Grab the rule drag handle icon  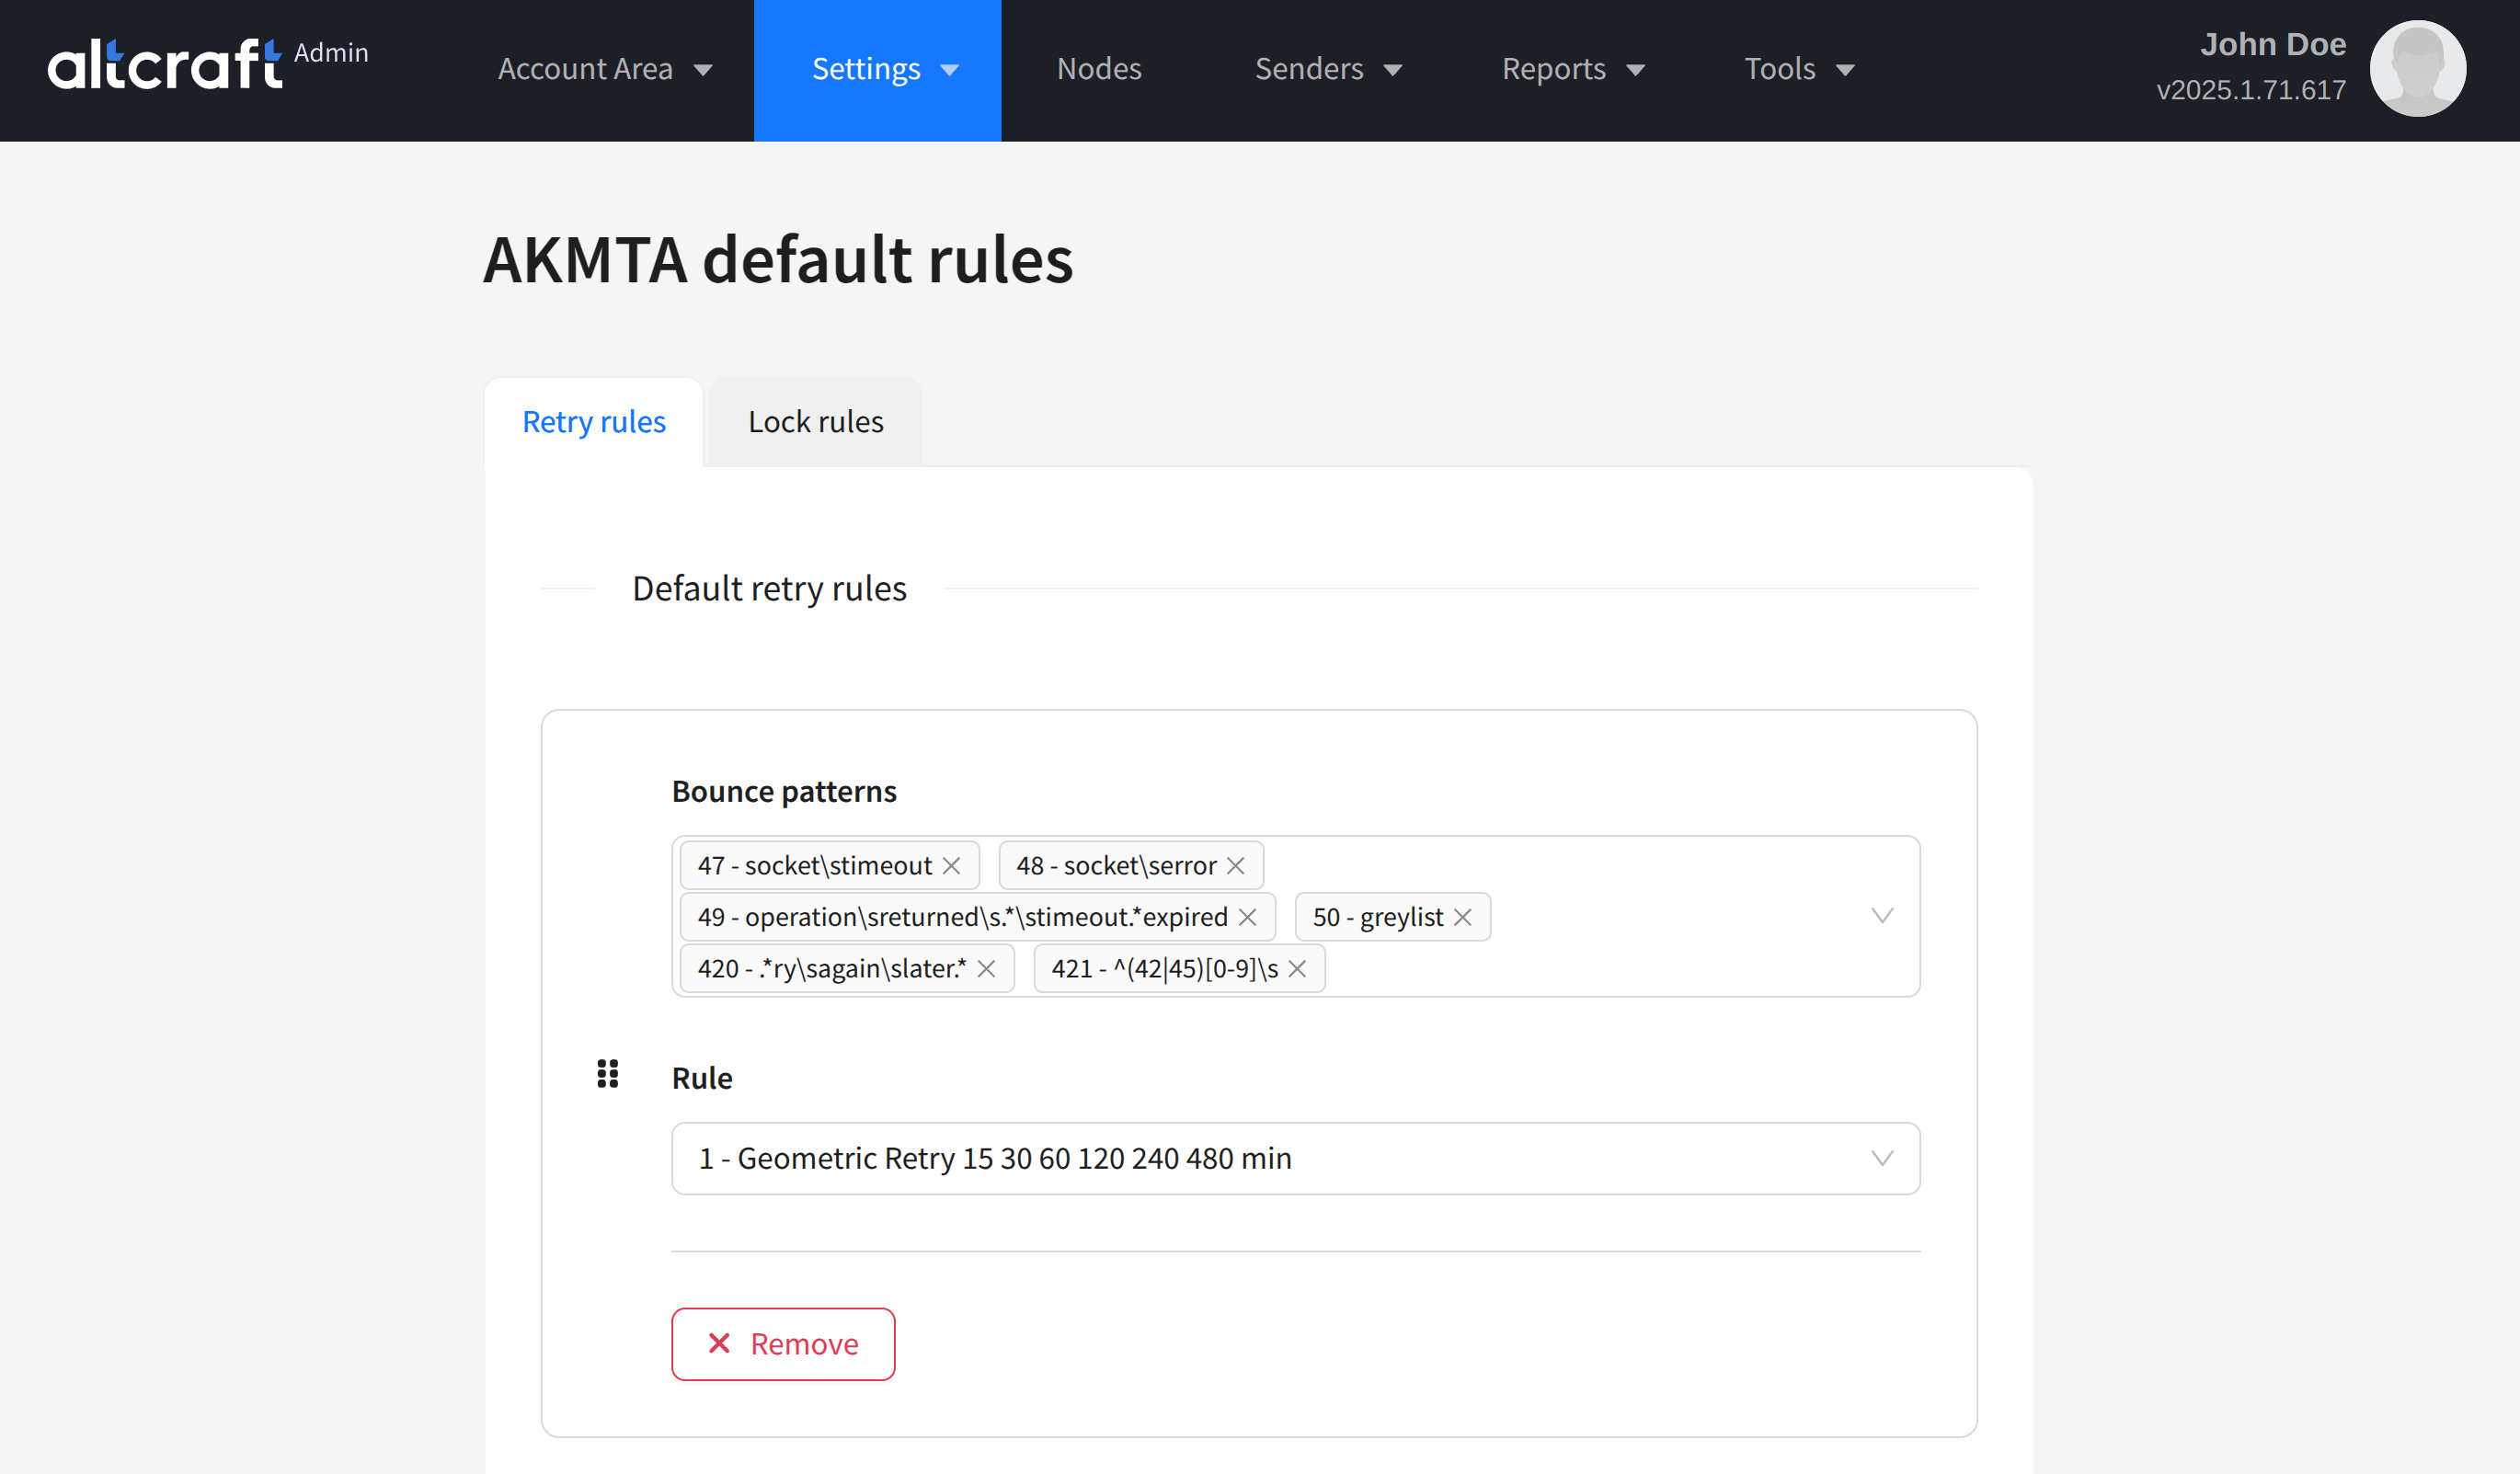[x=608, y=1074]
